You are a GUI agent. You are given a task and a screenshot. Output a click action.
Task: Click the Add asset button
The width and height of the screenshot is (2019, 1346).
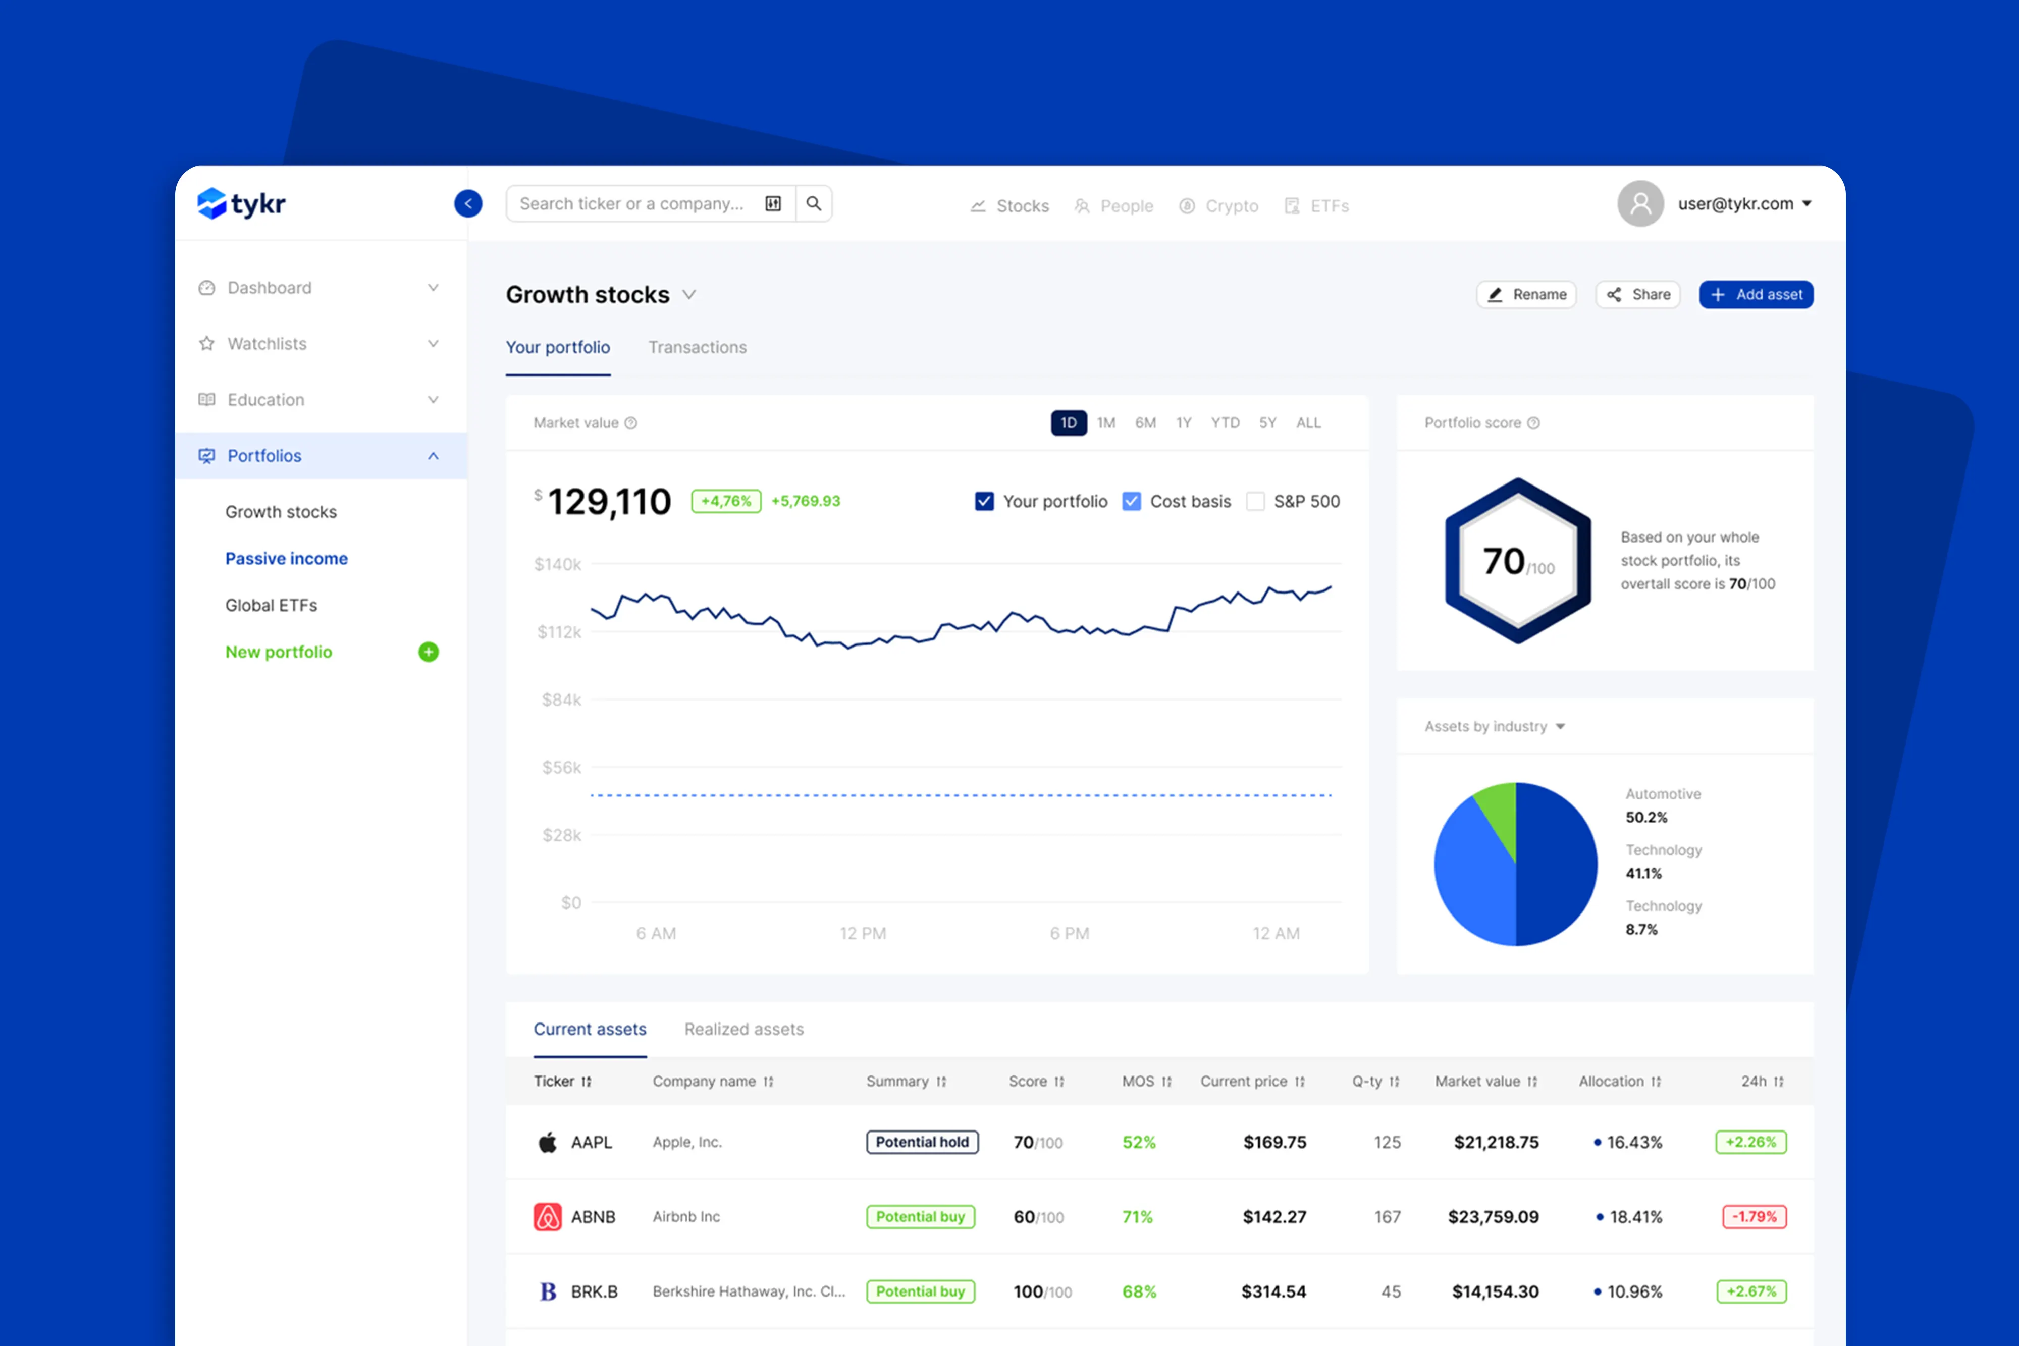(x=1756, y=294)
